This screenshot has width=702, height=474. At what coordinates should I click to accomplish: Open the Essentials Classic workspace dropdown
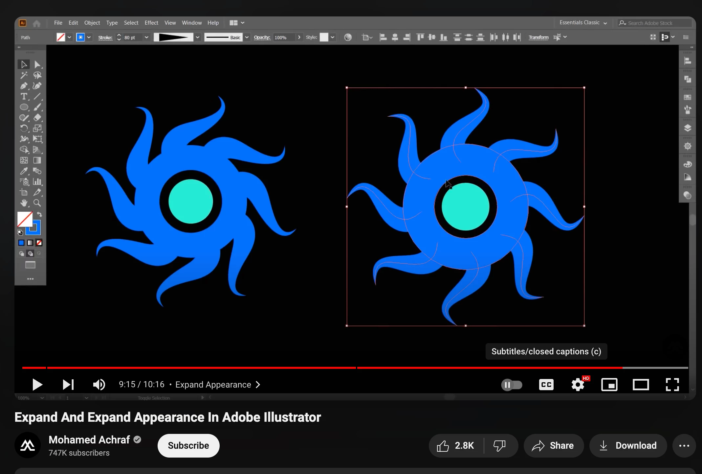tap(583, 23)
